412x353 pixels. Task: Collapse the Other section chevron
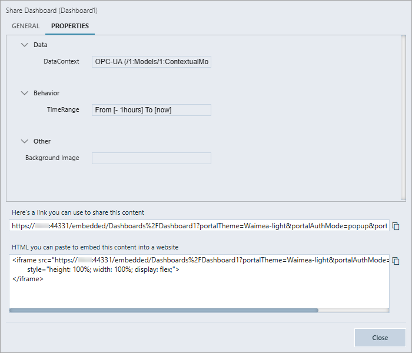(24, 141)
